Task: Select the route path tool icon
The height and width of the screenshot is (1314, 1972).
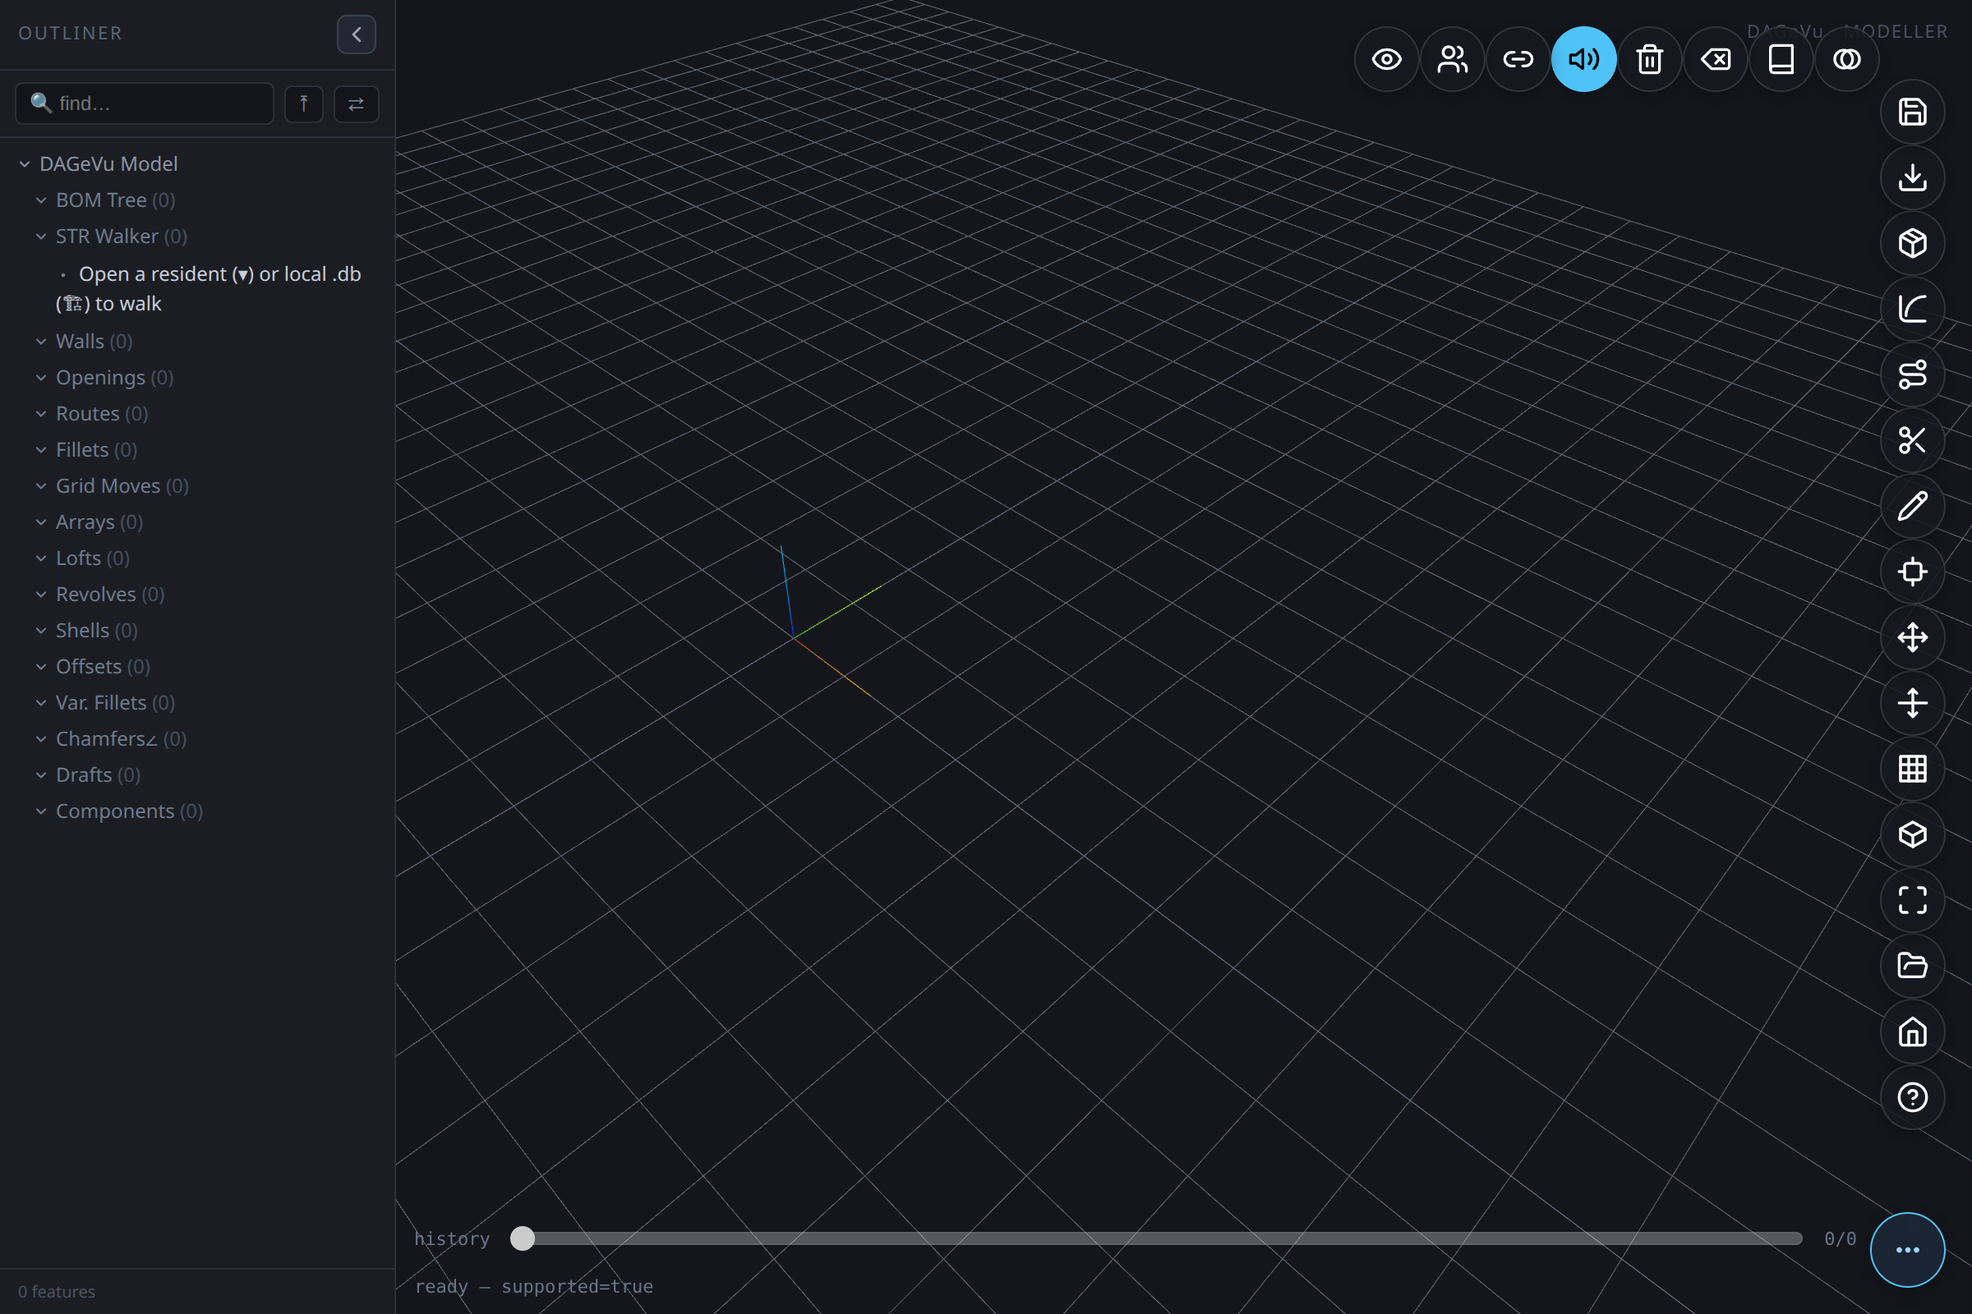Action: (1913, 374)
